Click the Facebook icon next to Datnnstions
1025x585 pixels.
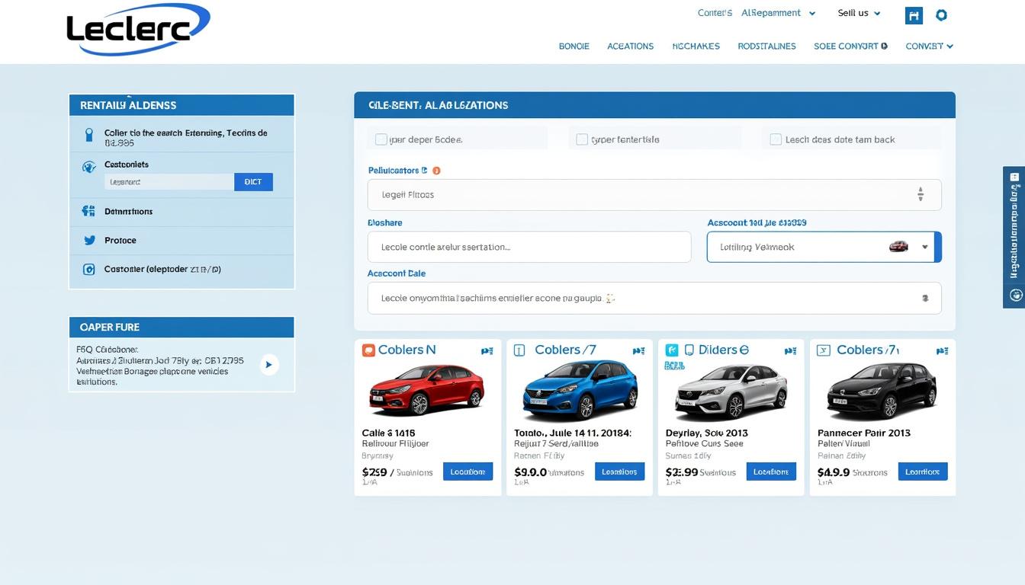[88, 211]
